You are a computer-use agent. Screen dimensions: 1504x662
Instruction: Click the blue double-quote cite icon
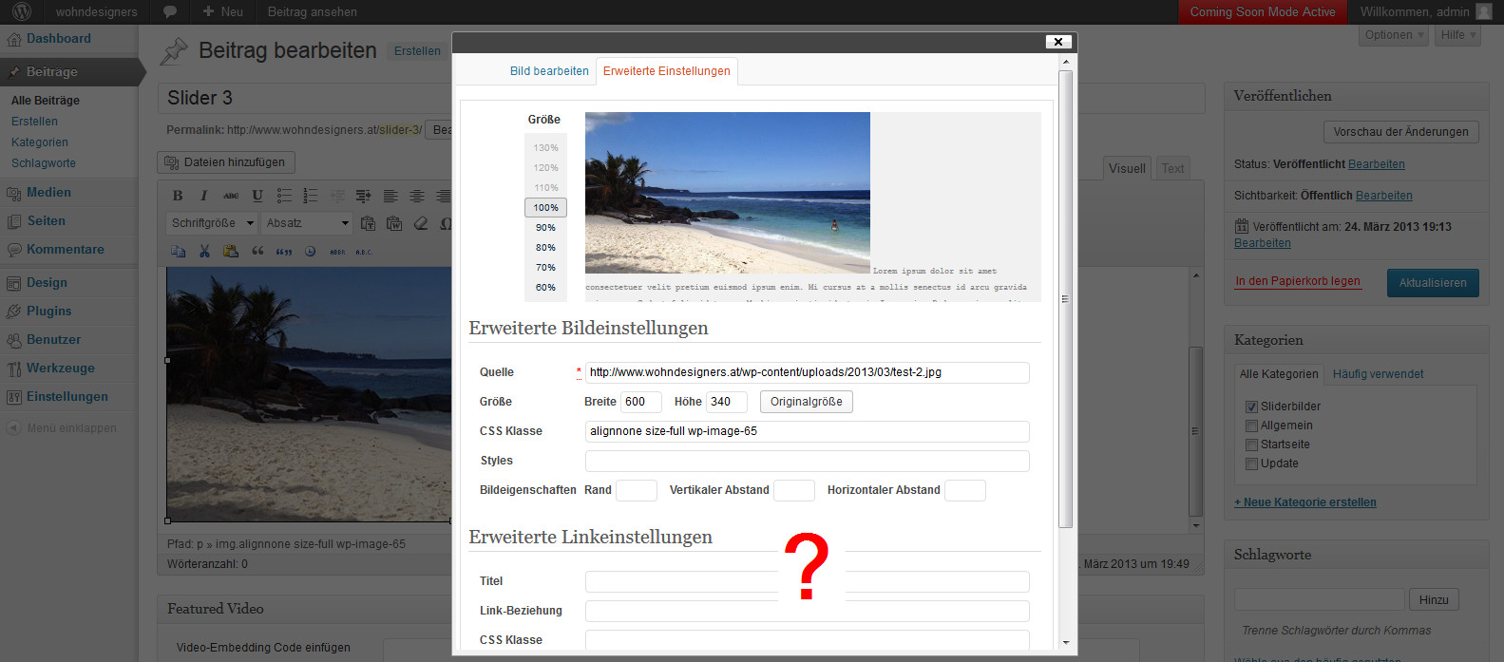pyautogui.click(x=284, y=251)
